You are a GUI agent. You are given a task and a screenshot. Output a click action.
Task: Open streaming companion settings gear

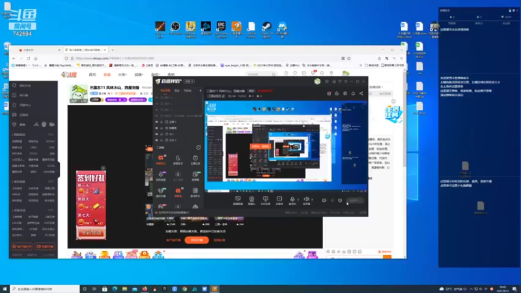coord(339,201)
